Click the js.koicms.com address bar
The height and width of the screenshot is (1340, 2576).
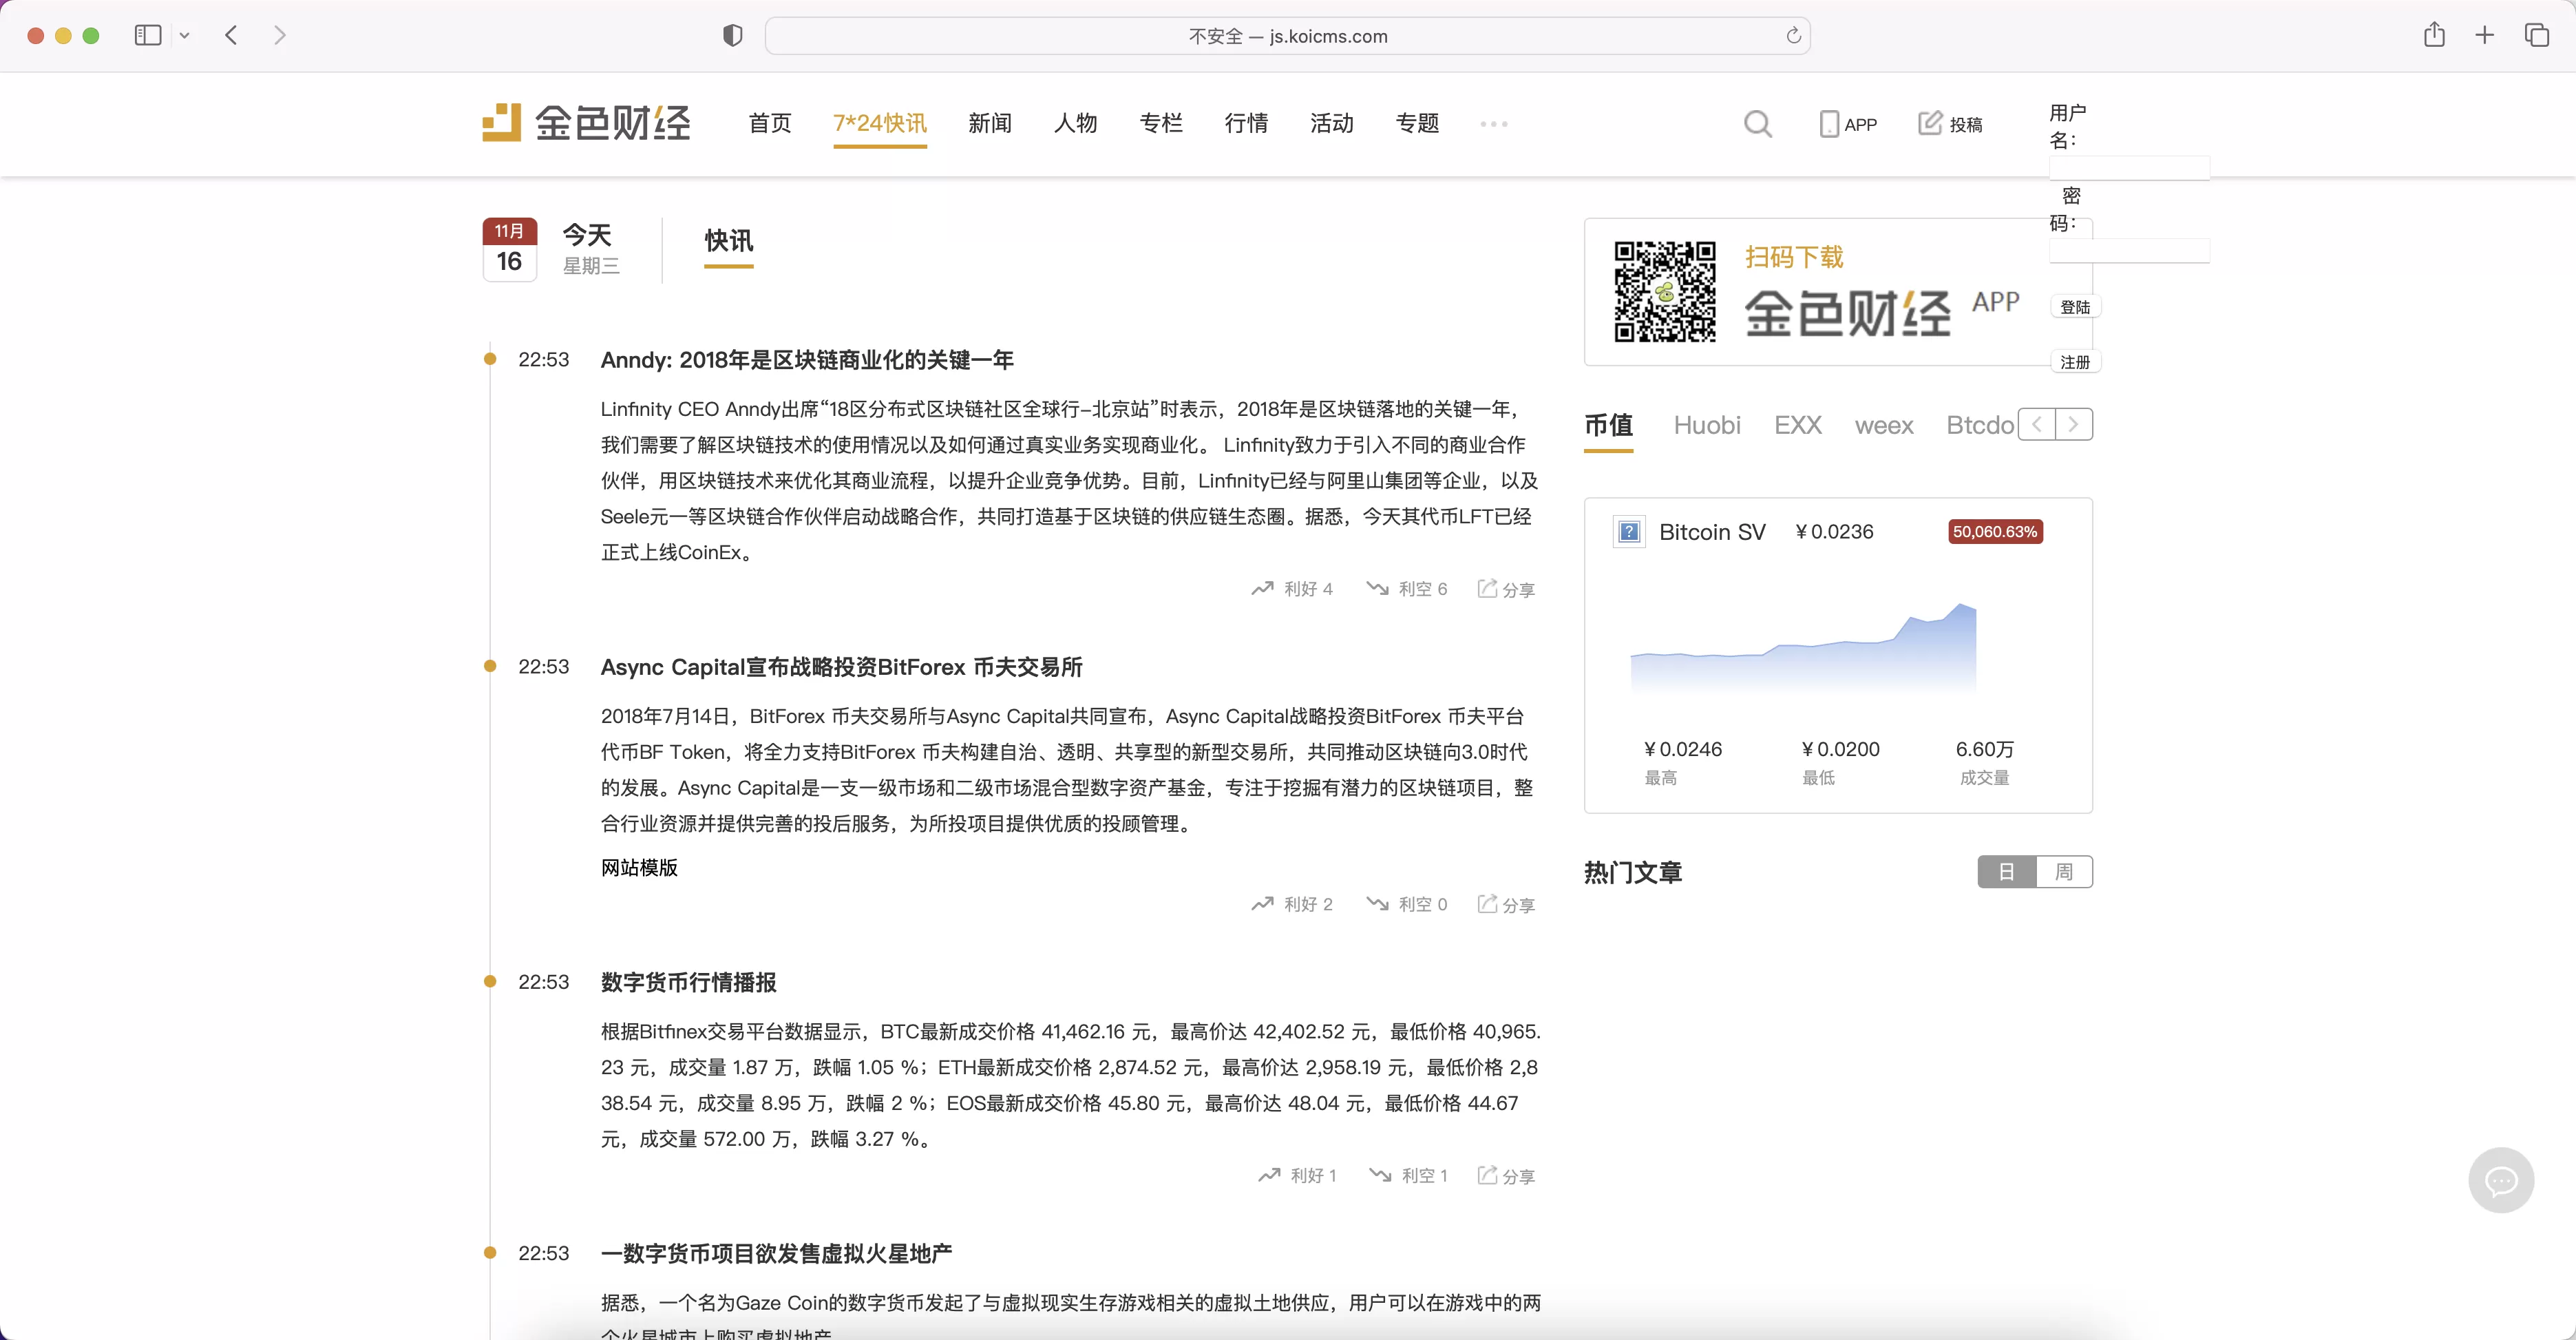coord(1287,36)
